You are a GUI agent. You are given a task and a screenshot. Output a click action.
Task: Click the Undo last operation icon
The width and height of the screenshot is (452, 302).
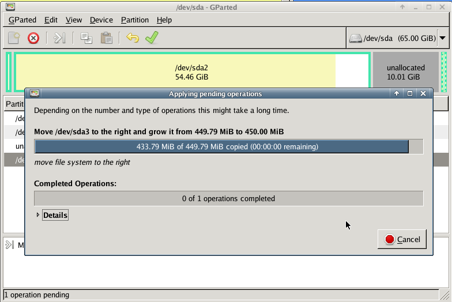click(x=133, y=38)
